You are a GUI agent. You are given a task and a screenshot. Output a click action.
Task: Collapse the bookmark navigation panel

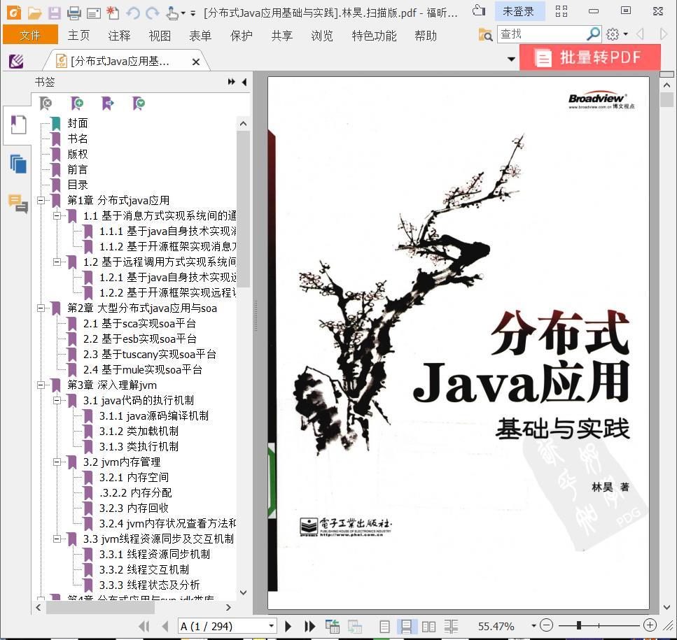coord(244,82)
